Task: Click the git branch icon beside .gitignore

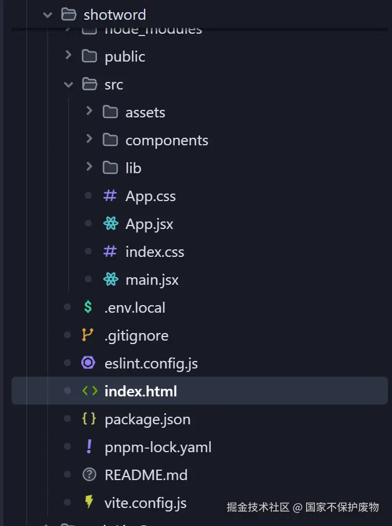Action: pos(88,335)
